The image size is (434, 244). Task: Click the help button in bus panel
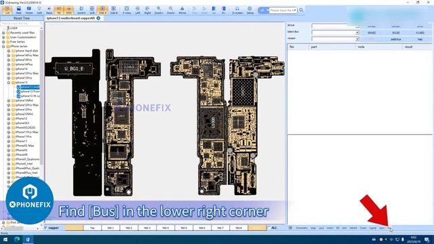click(x=420, y=39)
